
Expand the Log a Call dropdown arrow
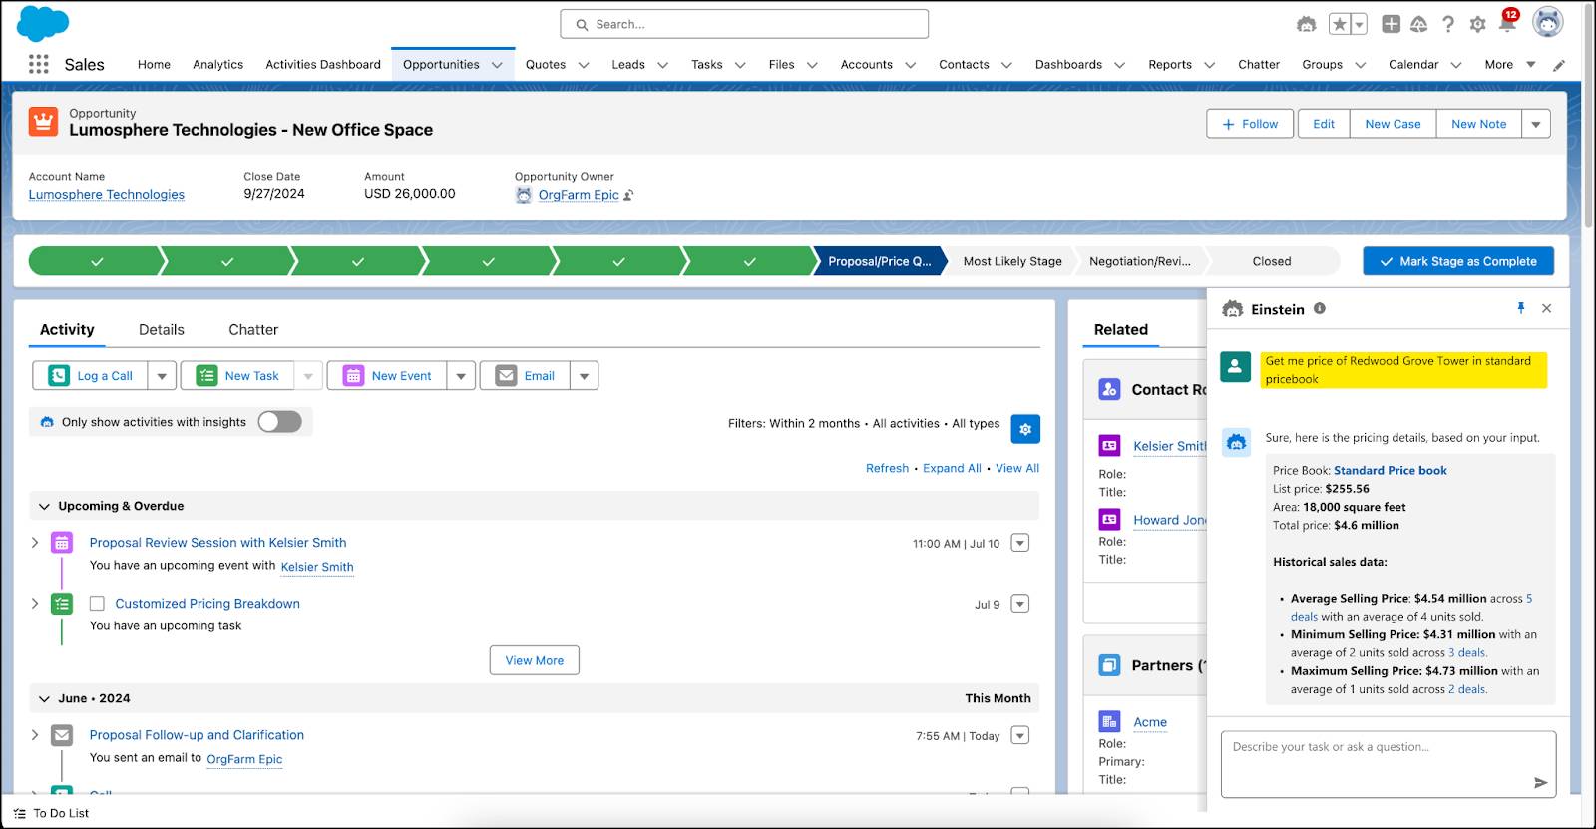click(162, 376)
